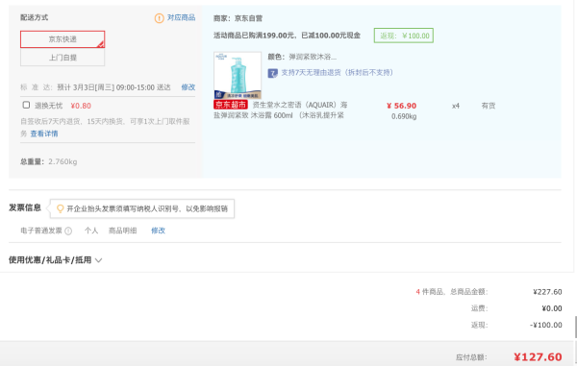Click the 商品明细 invoice content text
This screenshot has height=366, width=577.
tap(122, 231)
